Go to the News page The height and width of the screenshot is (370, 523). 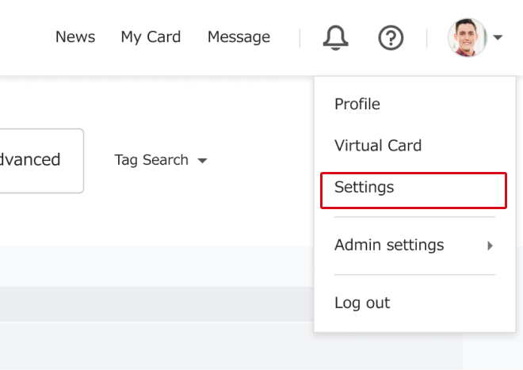(75, 36)
